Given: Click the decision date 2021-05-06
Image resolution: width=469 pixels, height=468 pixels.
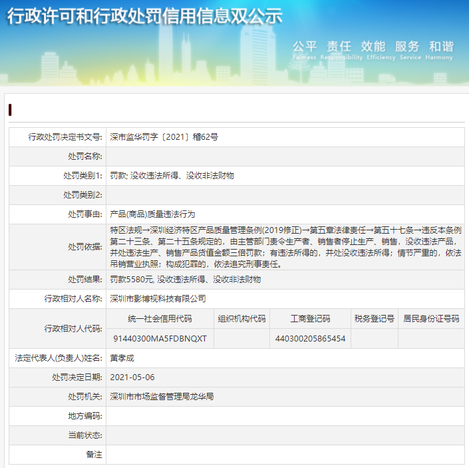Looking at the screenshot, I should (132, 377).
